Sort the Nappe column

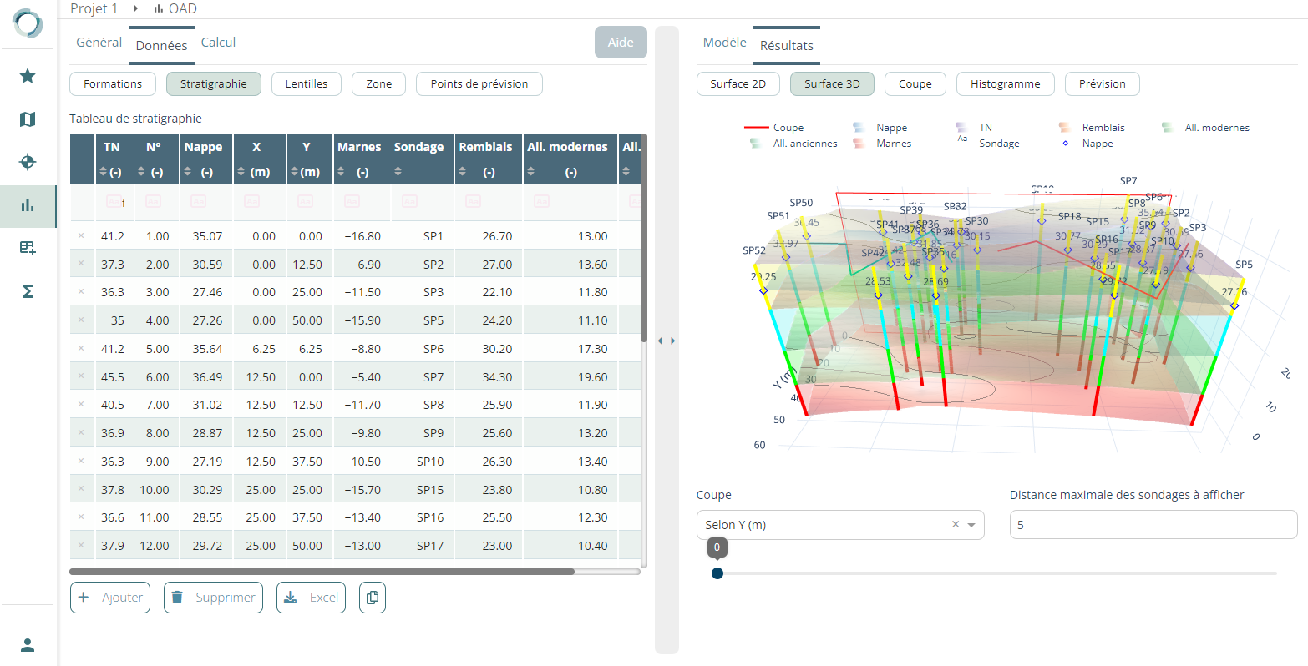[187, 172]
